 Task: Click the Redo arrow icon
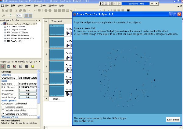point(34,11)
